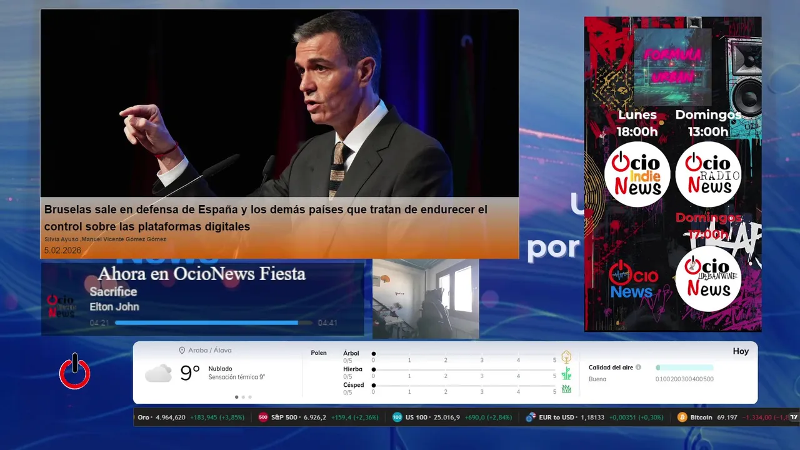Click the EUR to USD ticker label
Image resolution: width=800 pixels, height=450 pixels.
[x=556, y=417]
